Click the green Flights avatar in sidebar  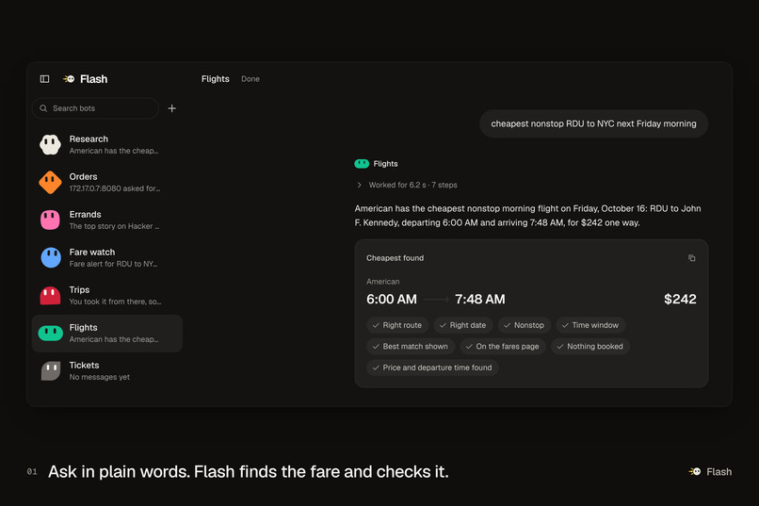point(50,334)
